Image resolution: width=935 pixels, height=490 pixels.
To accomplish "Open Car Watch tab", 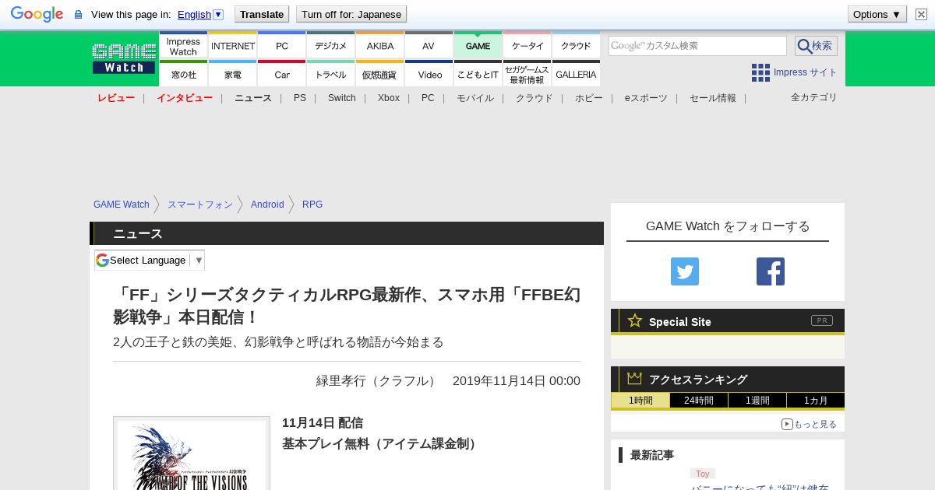I will (x=282, y=74).
